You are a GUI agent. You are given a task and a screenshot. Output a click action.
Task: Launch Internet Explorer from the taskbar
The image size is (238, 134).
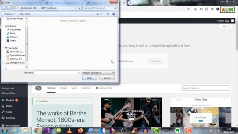[x=15, y=131]
